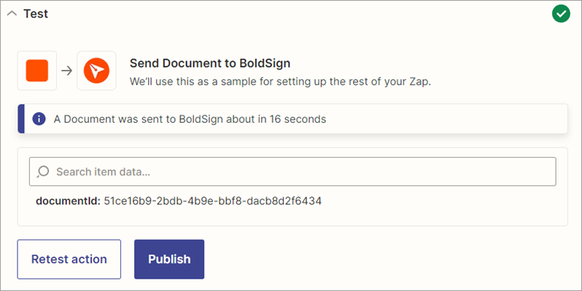
Task: Click the green success checkmark icon
Action: click(561, 14)
